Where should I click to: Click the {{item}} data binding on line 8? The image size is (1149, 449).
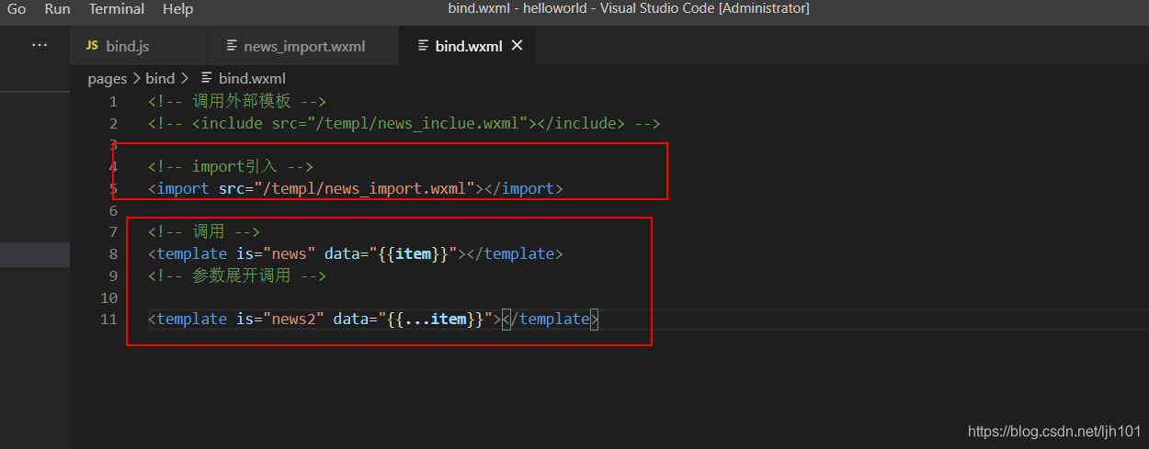[413, 254]
